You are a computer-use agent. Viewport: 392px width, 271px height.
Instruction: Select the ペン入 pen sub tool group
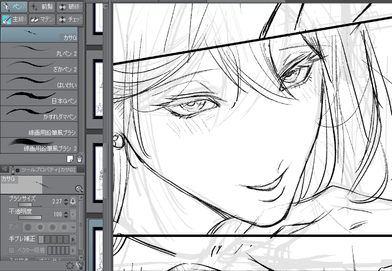click(14, 7)
